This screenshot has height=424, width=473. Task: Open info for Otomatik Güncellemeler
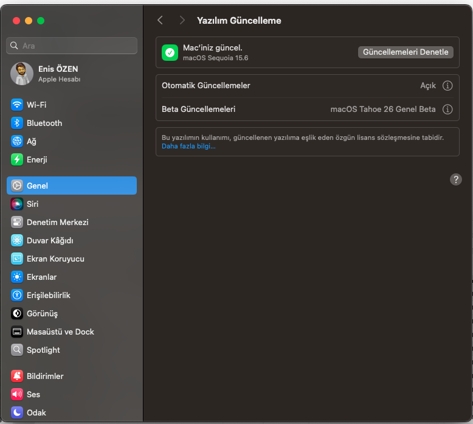(447, 86)
